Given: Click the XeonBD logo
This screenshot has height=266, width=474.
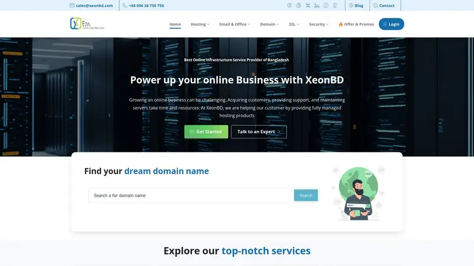Looking at the screenshot, I should click(87, 24).
